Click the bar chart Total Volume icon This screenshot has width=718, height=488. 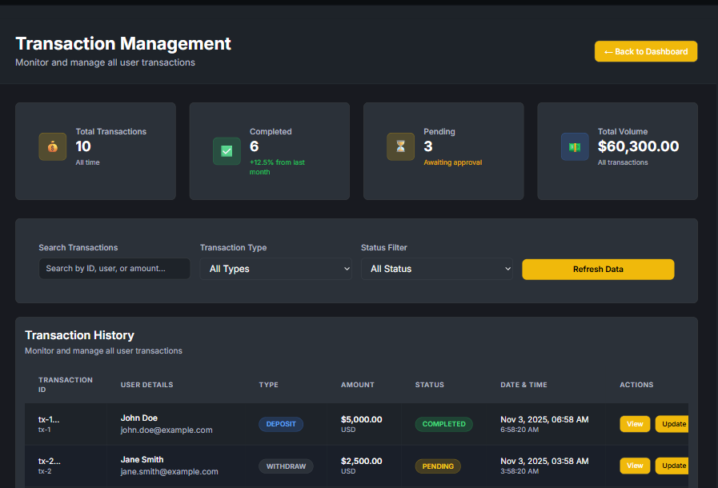(x=575, y=146)
